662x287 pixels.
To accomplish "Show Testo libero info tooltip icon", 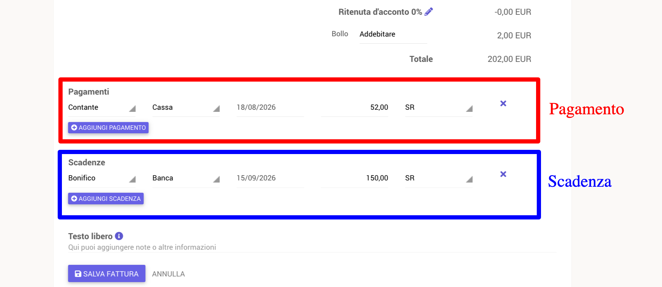I will [119, 236].
